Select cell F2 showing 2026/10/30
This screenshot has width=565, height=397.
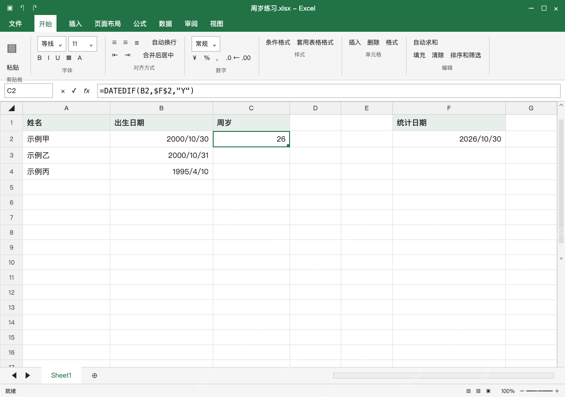click(x=449, y=139)
